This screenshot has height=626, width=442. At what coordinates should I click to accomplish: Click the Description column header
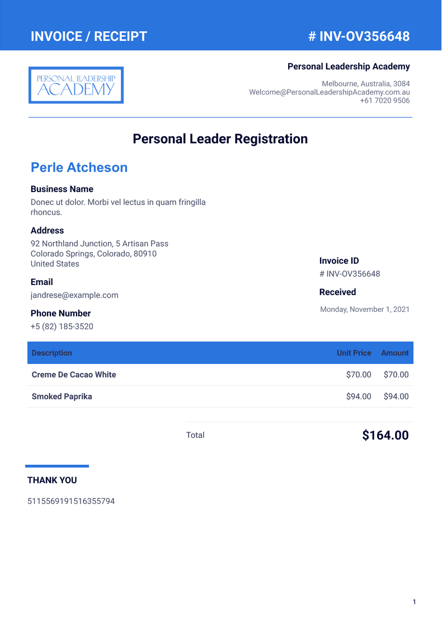click(x=52, y=353)
